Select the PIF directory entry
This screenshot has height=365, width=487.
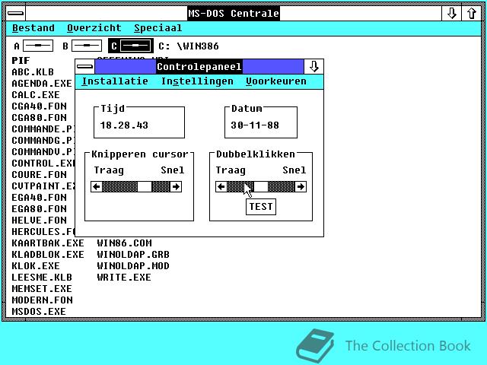[21, 61]
